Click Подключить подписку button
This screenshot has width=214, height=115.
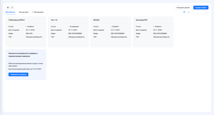(18, 75)
